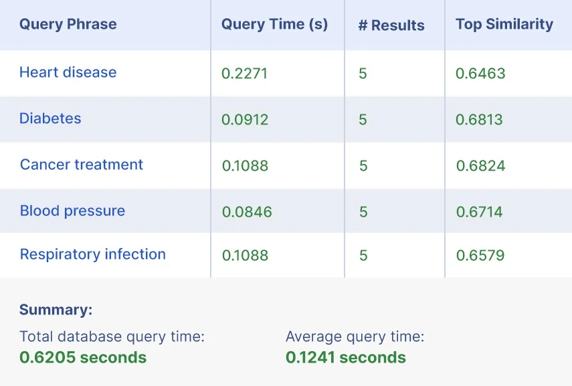572x386 pixels.
Task: Open the Respiratory infection query link
Action: (93, 254)
